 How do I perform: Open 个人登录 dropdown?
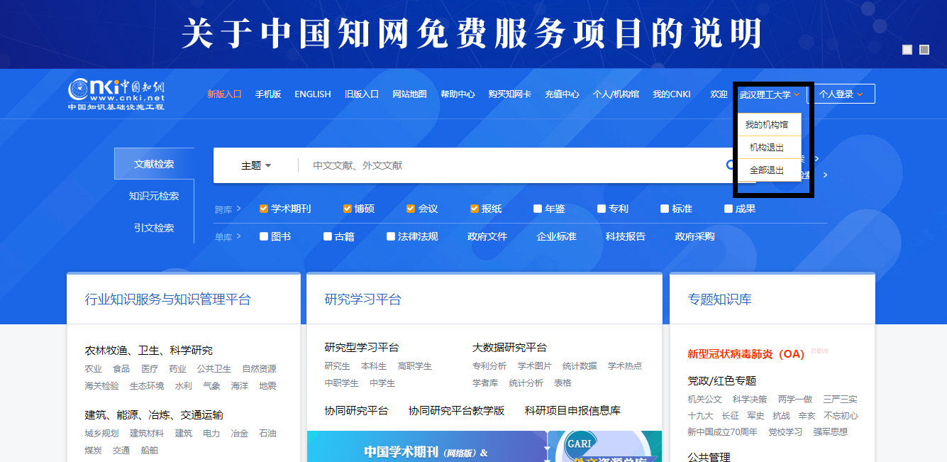(x=841, y=94)
